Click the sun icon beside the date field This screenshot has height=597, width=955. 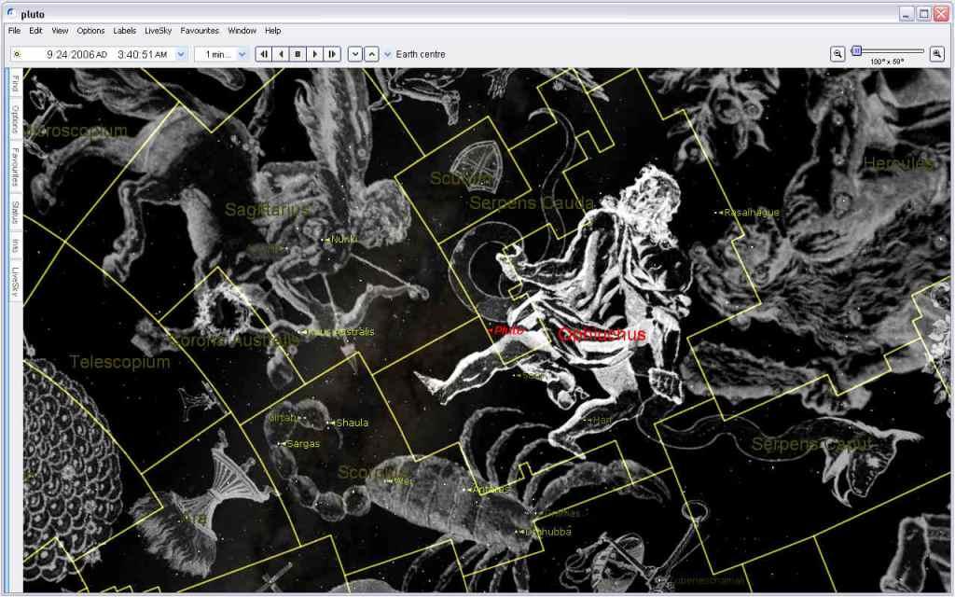tap(17, 54)
